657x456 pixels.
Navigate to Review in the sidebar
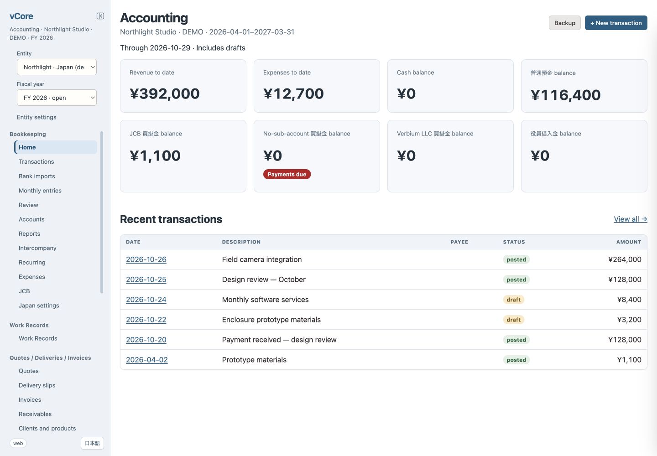point(28,205)
